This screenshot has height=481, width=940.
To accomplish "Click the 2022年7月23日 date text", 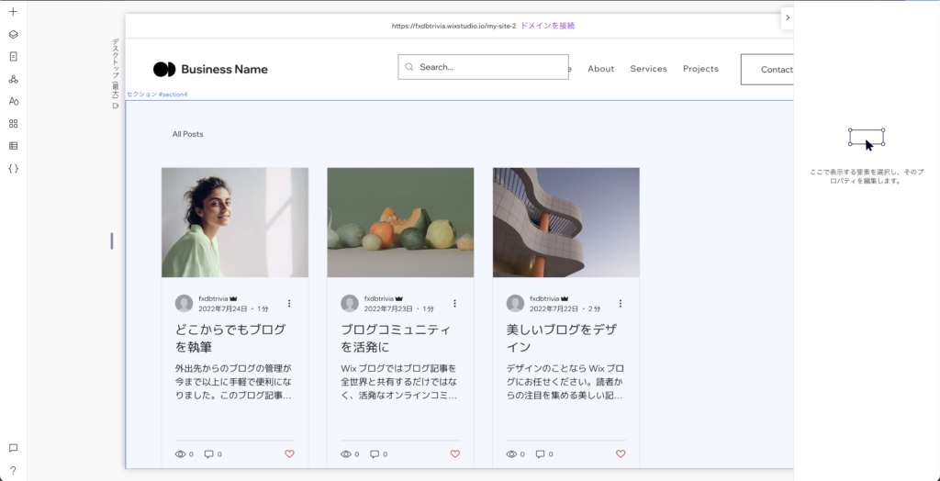I will pyautogui.click(x=388, y=308).
